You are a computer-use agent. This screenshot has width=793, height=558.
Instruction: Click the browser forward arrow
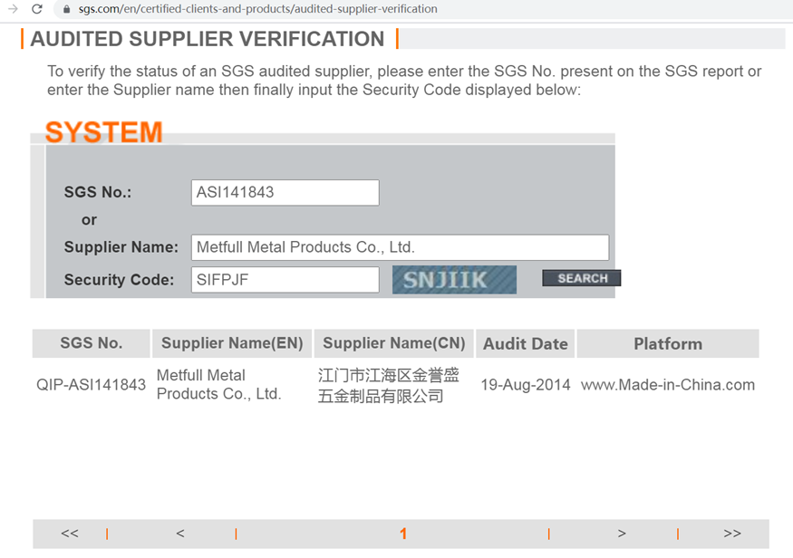13,9
